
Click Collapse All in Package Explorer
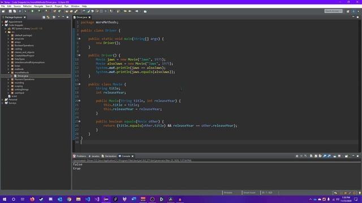point(44,17)
